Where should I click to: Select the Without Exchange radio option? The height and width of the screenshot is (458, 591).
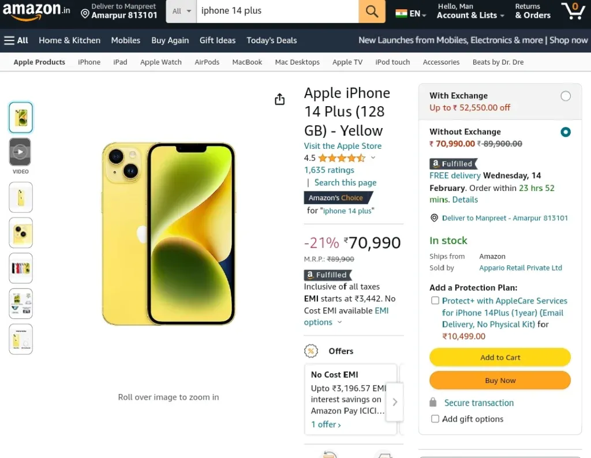pos(566,132)
